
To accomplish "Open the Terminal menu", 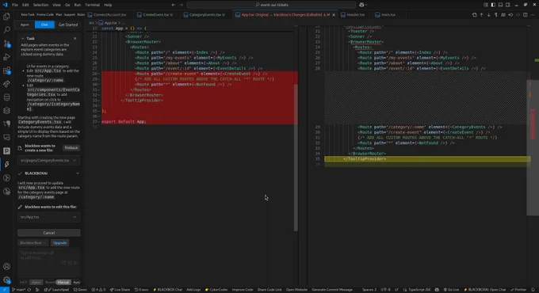I will tap(92, 5).
